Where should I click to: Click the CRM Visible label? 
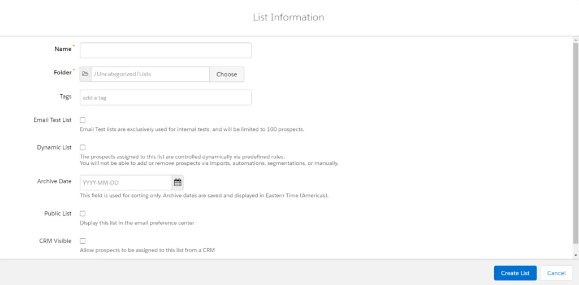[x=55, y=241]
